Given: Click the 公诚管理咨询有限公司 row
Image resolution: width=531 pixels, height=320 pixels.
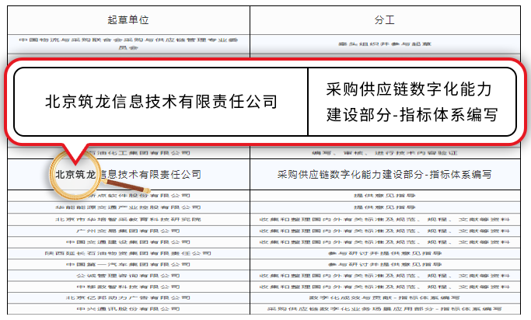Looking at the screenshot, I should pos(128,275).
